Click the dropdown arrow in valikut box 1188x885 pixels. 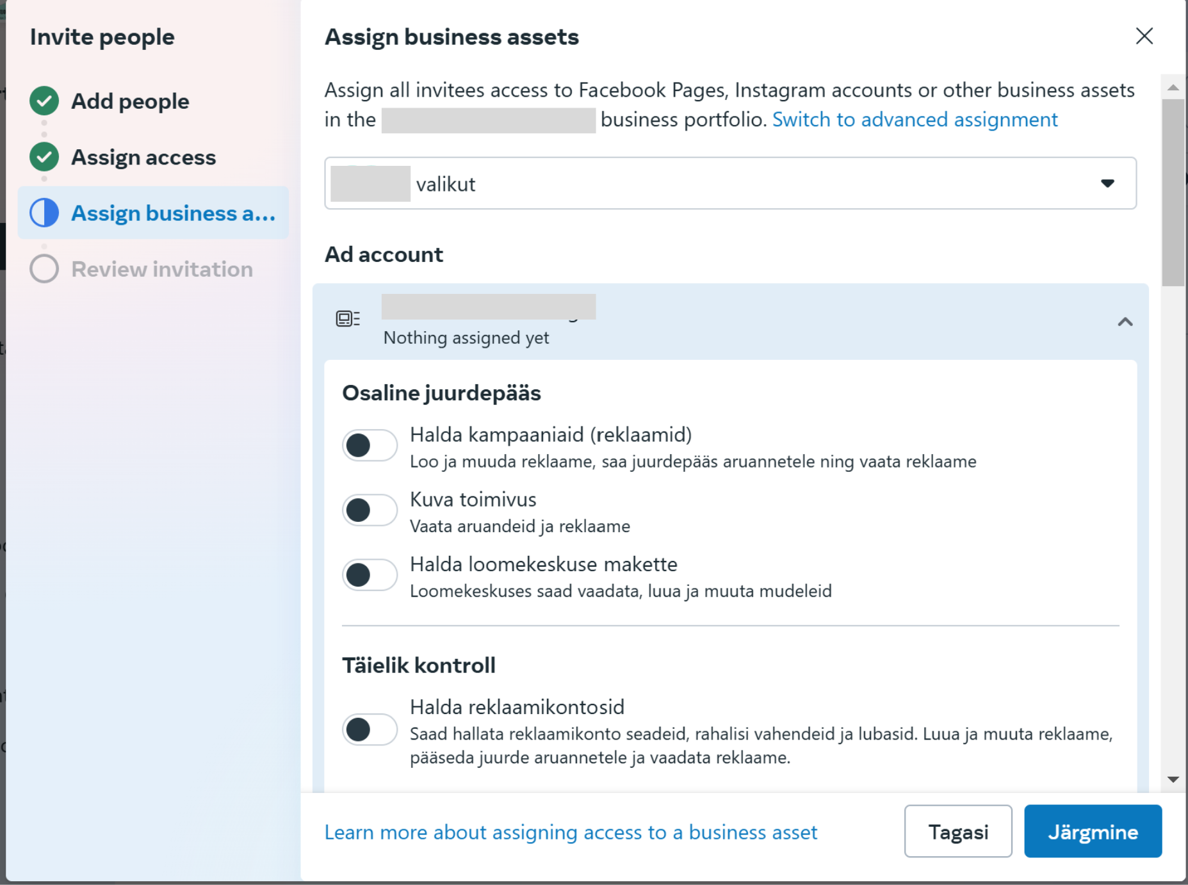(1107, 184)
